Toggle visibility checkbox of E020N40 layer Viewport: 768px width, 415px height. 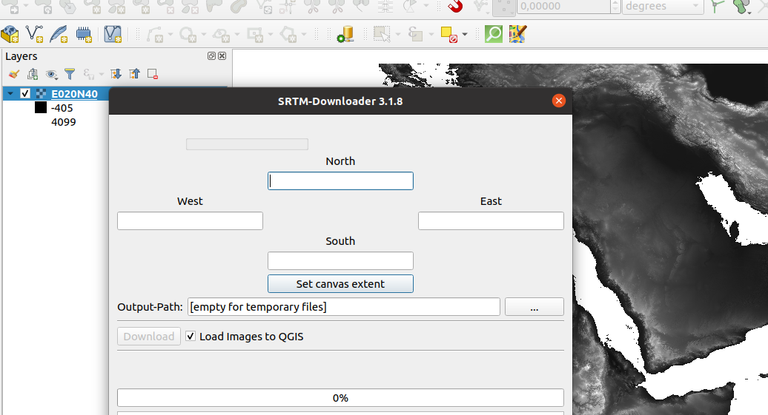25,94
